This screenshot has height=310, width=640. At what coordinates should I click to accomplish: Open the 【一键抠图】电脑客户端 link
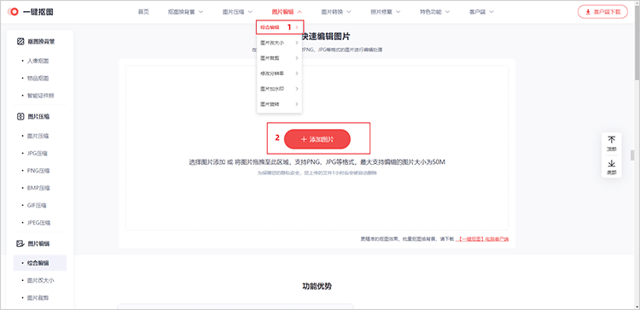tap(481, 239)
